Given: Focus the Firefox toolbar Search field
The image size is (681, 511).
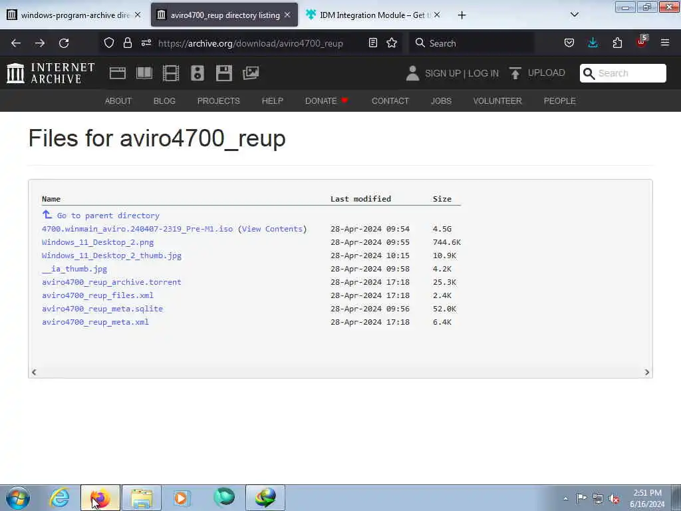Looking at the screenshot, I should coord(472,43).
